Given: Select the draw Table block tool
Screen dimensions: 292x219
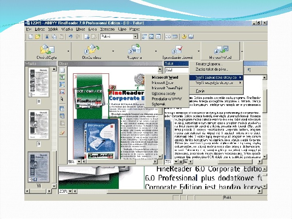Looking at the screenshot, I should coord(62,84).
